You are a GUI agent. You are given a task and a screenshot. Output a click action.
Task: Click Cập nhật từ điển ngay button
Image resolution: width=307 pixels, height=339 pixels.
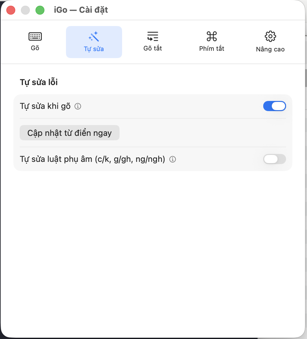(x=69, y=133)
